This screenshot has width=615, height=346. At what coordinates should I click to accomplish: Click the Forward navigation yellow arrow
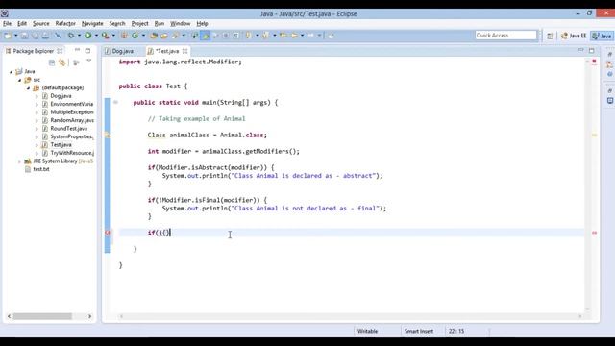pyautogui.click(x=294, y=36)
